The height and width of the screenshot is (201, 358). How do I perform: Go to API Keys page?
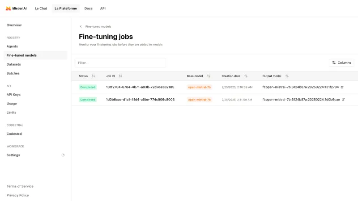13,95
